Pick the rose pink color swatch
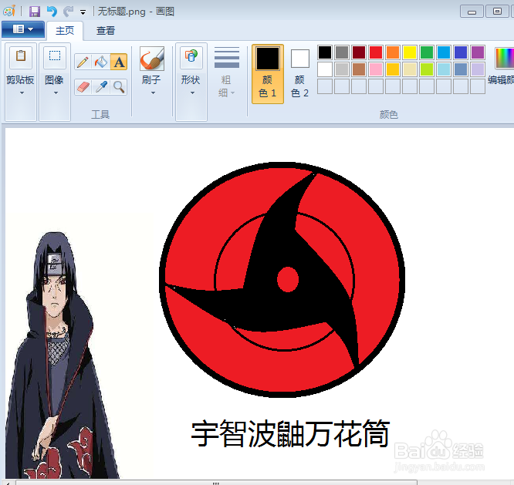514x485 pixels. [376, 69]
